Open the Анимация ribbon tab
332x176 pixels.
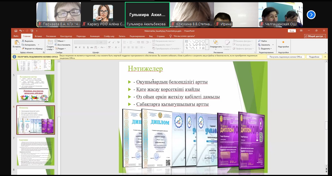click(95, 36)
